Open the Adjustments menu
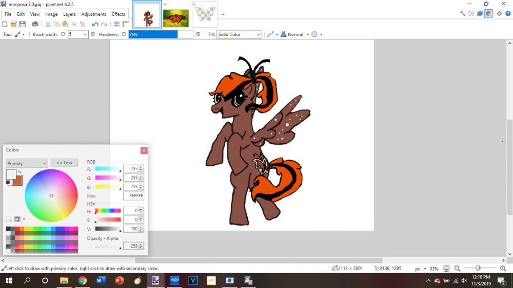The image size is (513, 288). (x=93, y=14)
